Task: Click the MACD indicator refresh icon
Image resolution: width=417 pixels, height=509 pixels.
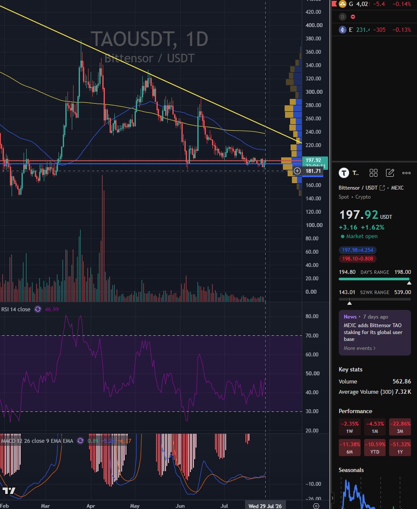Action: [80, 441]
